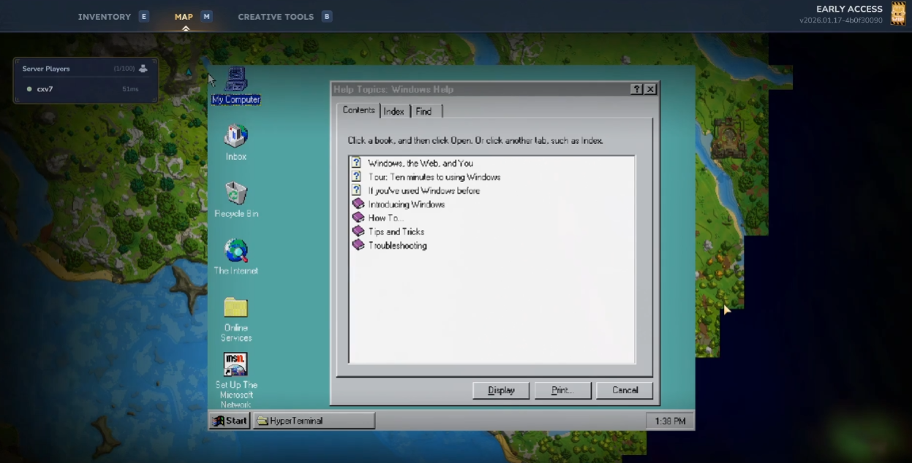Open the My Computer desktop icon
Viewport: 912px width, 463px height.
tap(235, 80)
